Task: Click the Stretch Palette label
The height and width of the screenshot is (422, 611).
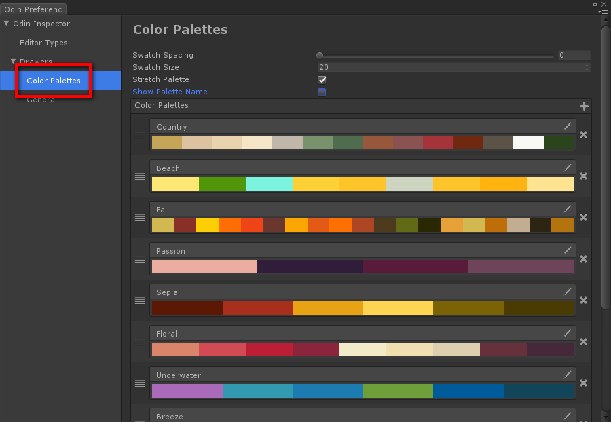Action: point(160,79)
